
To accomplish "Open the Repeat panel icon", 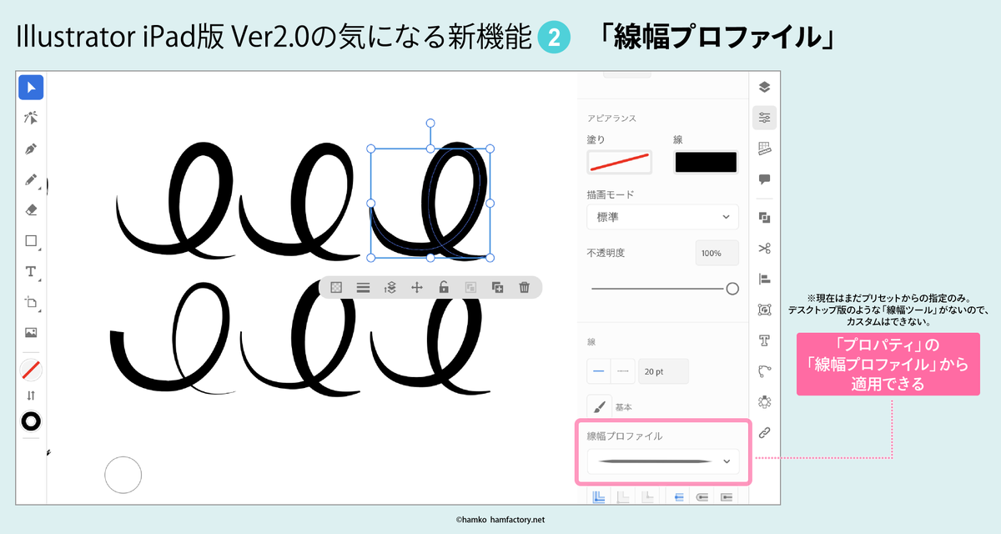I will [765, 401].
